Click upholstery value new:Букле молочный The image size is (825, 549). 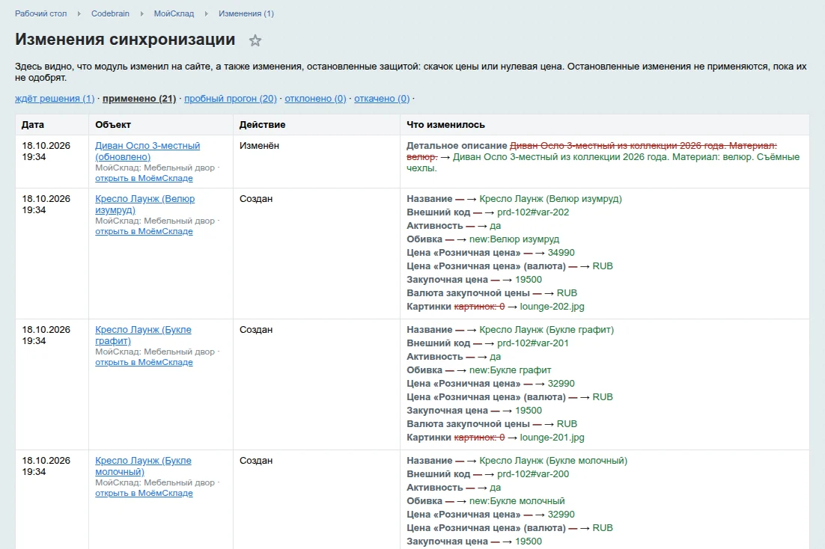tap(517, 501)
